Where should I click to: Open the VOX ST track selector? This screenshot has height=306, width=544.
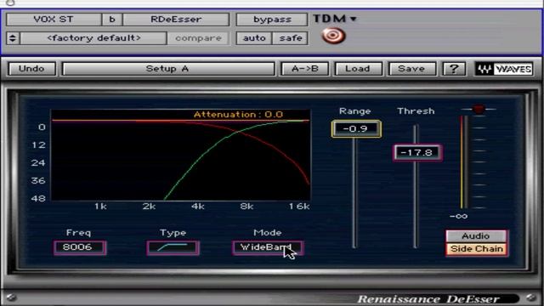54,19
